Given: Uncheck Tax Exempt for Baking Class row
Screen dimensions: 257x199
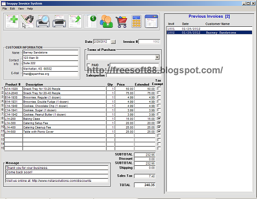Looking at the screenshot, I should (x=159, y=118).
